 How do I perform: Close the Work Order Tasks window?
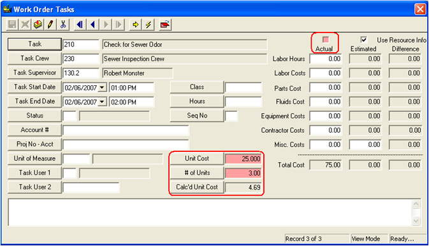point(420,10)
